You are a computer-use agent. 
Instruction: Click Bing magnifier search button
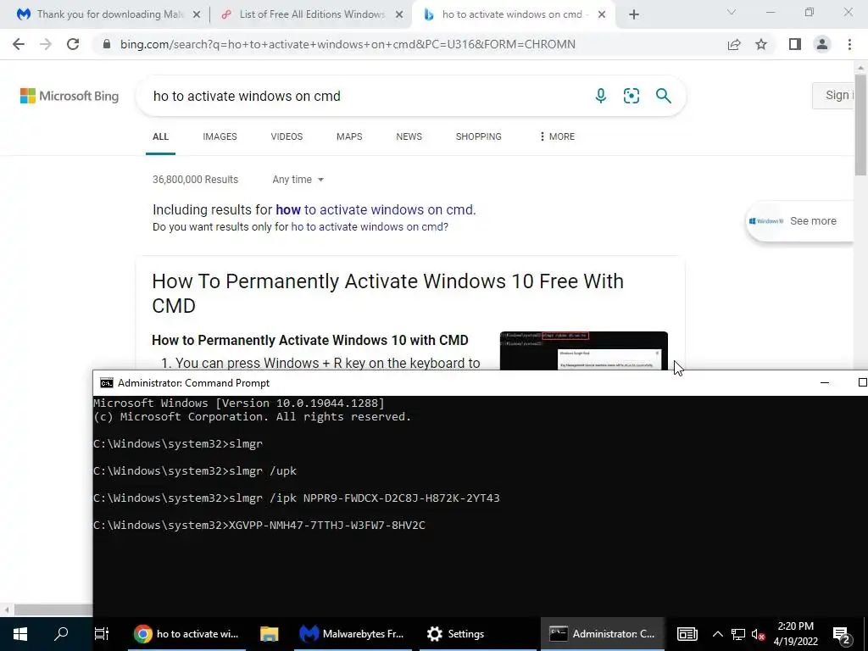click(663, 96)
